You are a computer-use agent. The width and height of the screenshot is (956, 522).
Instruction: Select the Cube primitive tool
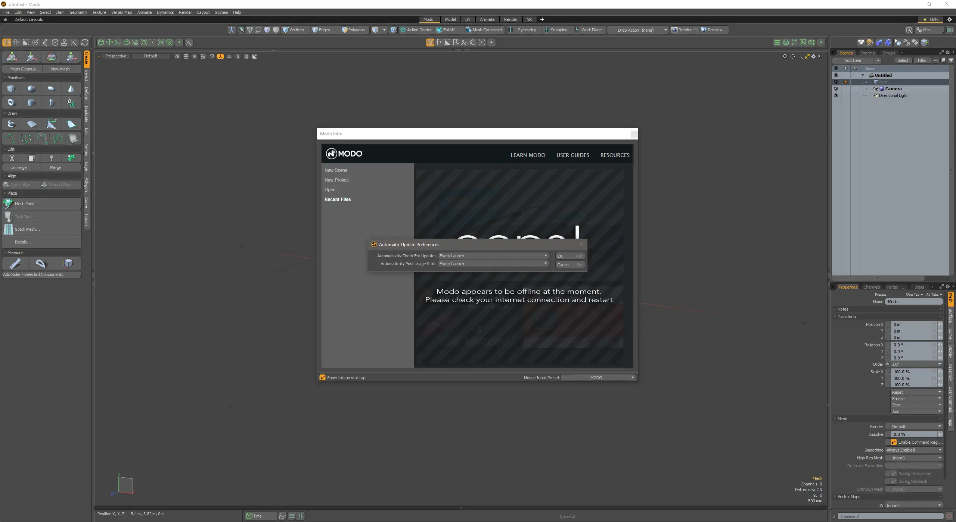(x=11, y=89)
